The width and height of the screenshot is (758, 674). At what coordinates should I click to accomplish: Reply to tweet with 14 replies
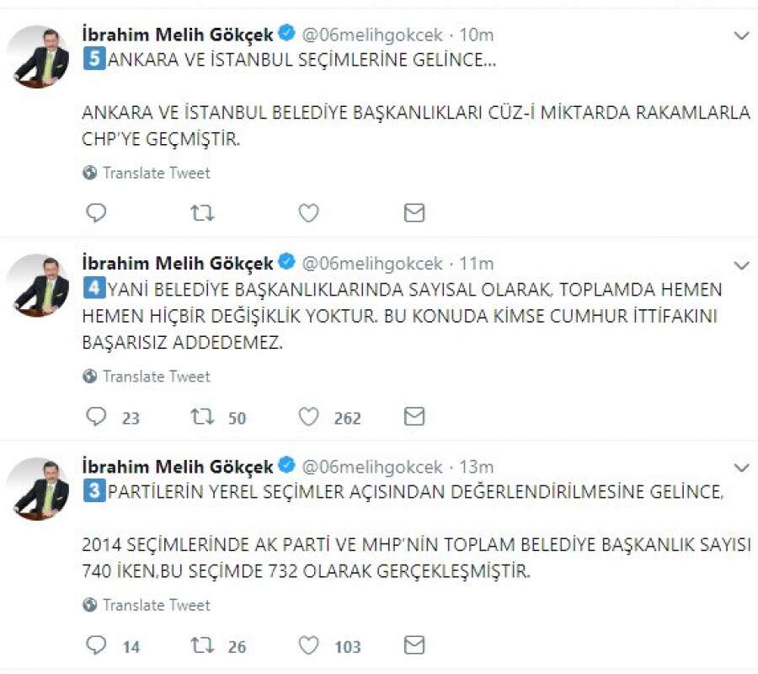tap(97, 646)
